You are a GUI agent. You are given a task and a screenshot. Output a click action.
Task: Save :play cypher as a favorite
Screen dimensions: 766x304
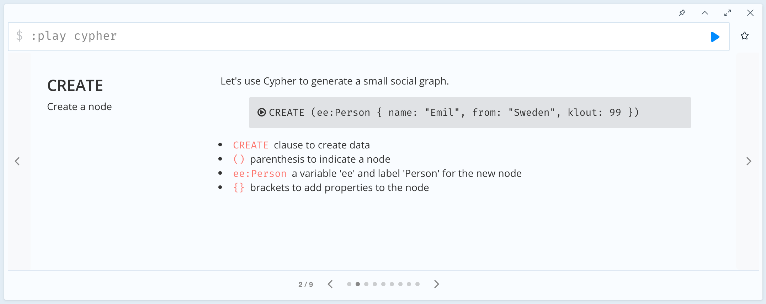pos(744,36)
